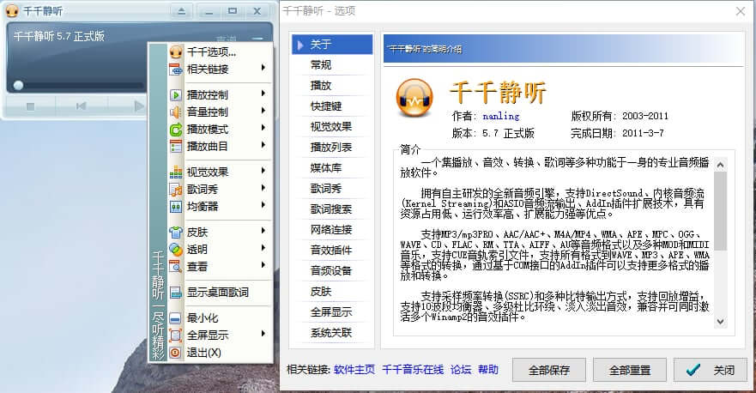756x393 pixels.
Task: Expand the 播放模式 submenu arrow
Action: (x=263, y=128)
